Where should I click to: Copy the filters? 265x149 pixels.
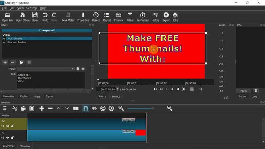(22, 62)
